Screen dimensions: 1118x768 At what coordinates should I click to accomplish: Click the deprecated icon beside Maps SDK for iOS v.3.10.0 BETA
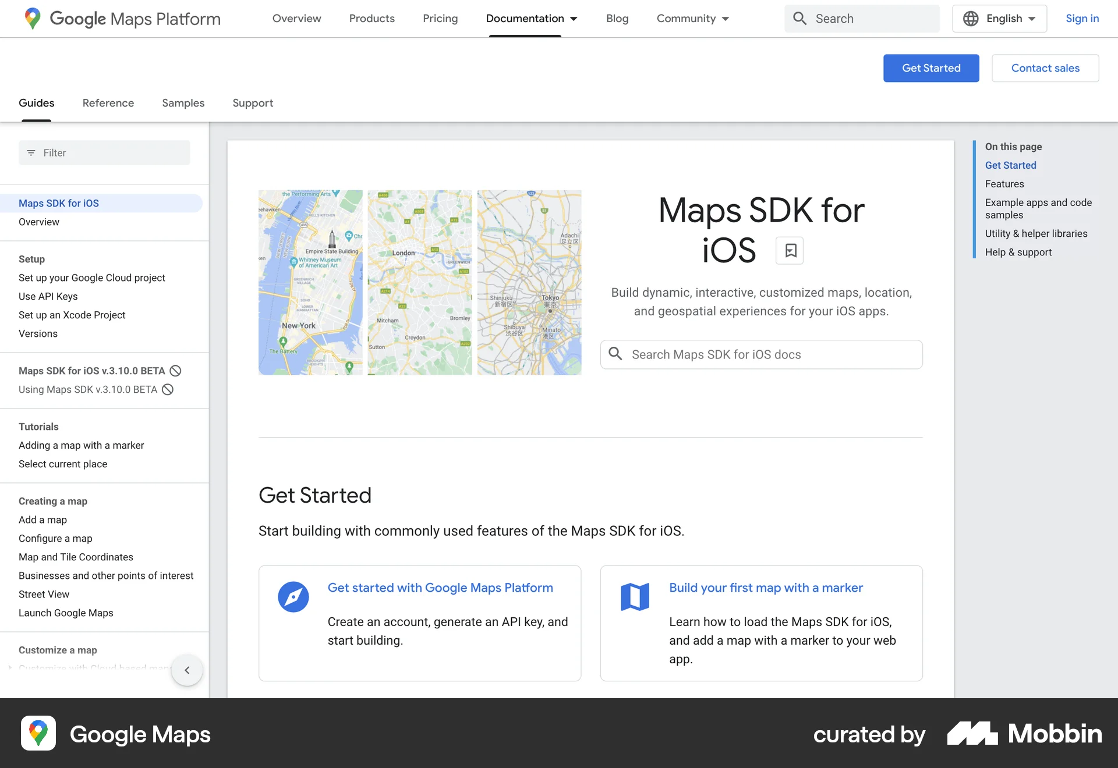coord(175,371)
